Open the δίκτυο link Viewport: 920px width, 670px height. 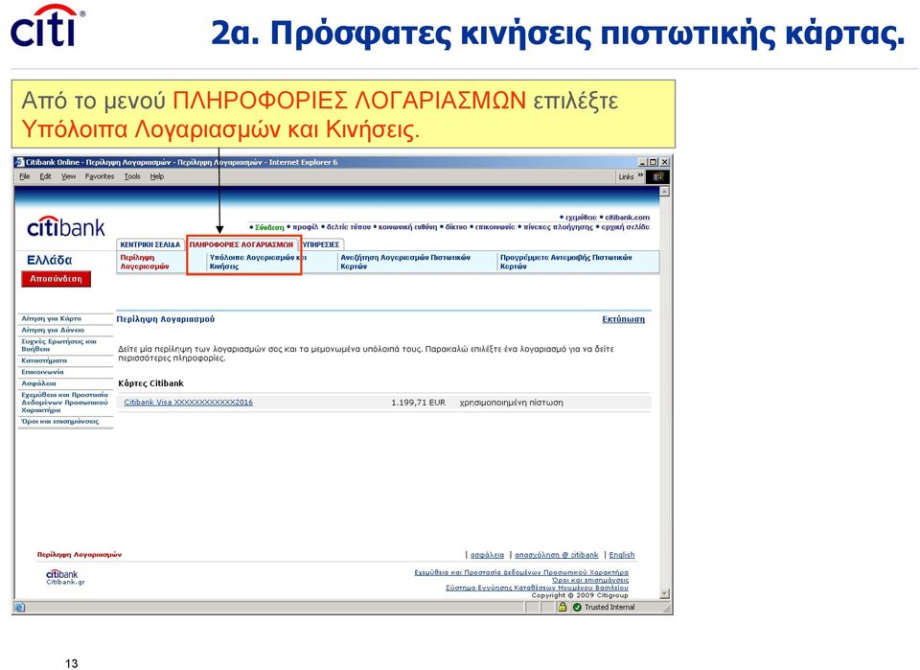456,227
